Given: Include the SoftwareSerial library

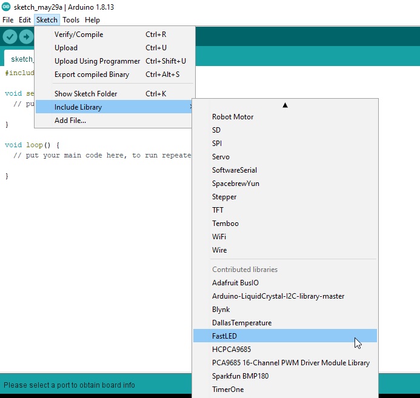Looking at the screenshot, I should (x=285, y=170).
